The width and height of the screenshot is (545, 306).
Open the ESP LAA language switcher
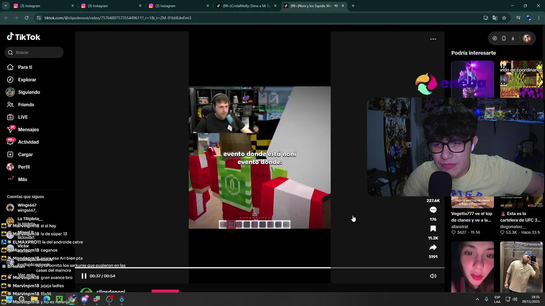point(497,299)
